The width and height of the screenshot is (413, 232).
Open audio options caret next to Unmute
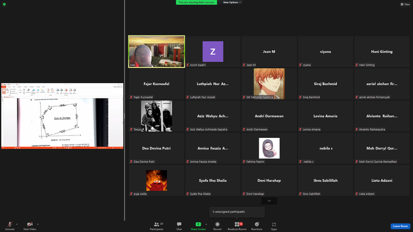[x=17, y=224]
